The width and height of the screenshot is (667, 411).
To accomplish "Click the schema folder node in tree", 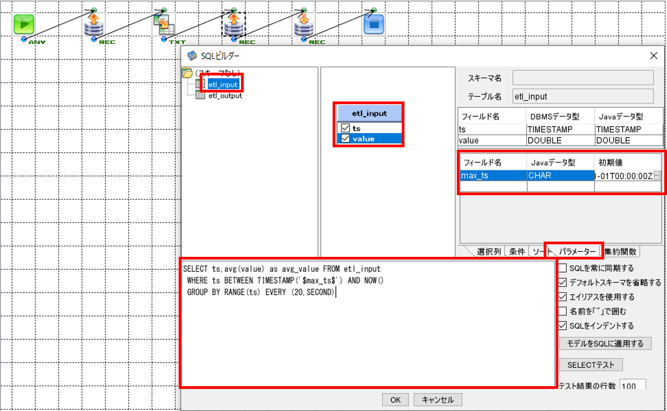I will tap(187, 73).
